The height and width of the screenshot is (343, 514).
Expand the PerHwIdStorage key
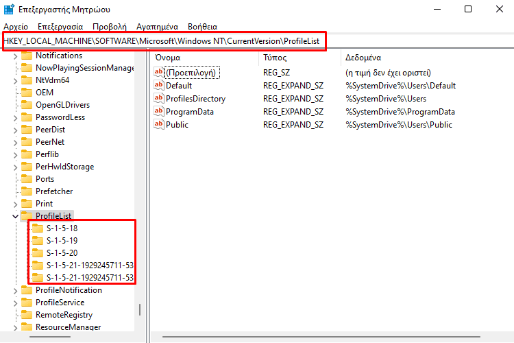point(15,167)
